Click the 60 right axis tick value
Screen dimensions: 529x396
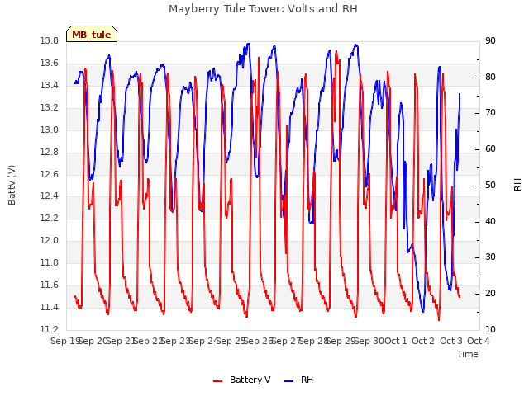tap(490, 149)
